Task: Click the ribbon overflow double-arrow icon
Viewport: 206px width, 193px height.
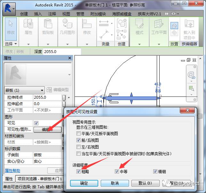Action: [167, 14]
